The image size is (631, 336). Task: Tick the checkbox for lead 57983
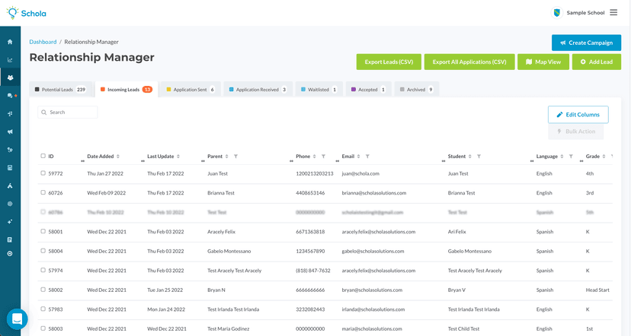point(43,309)
